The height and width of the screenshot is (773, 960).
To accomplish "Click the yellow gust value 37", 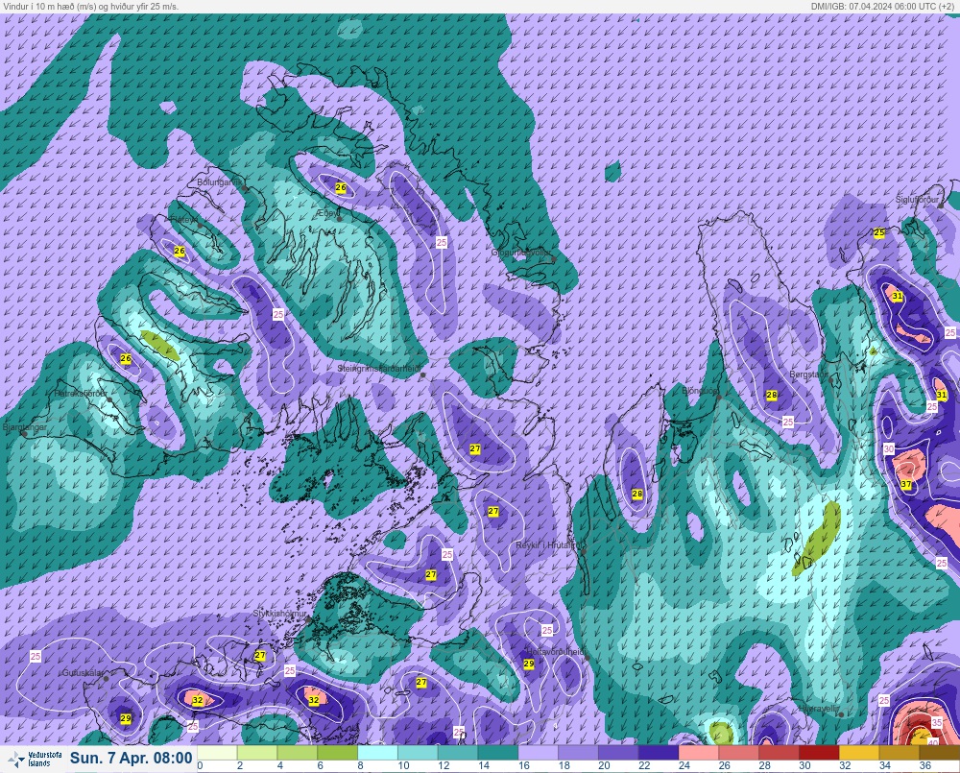I will 906,485.
